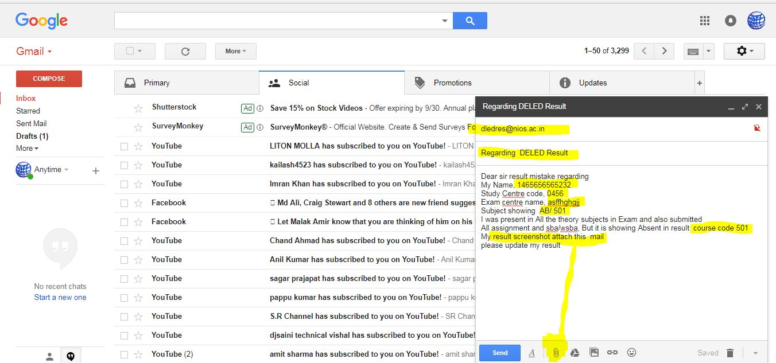Switch to the Promotions tab
The height and width of the screenshot is (363, 776).
(477, 83)
